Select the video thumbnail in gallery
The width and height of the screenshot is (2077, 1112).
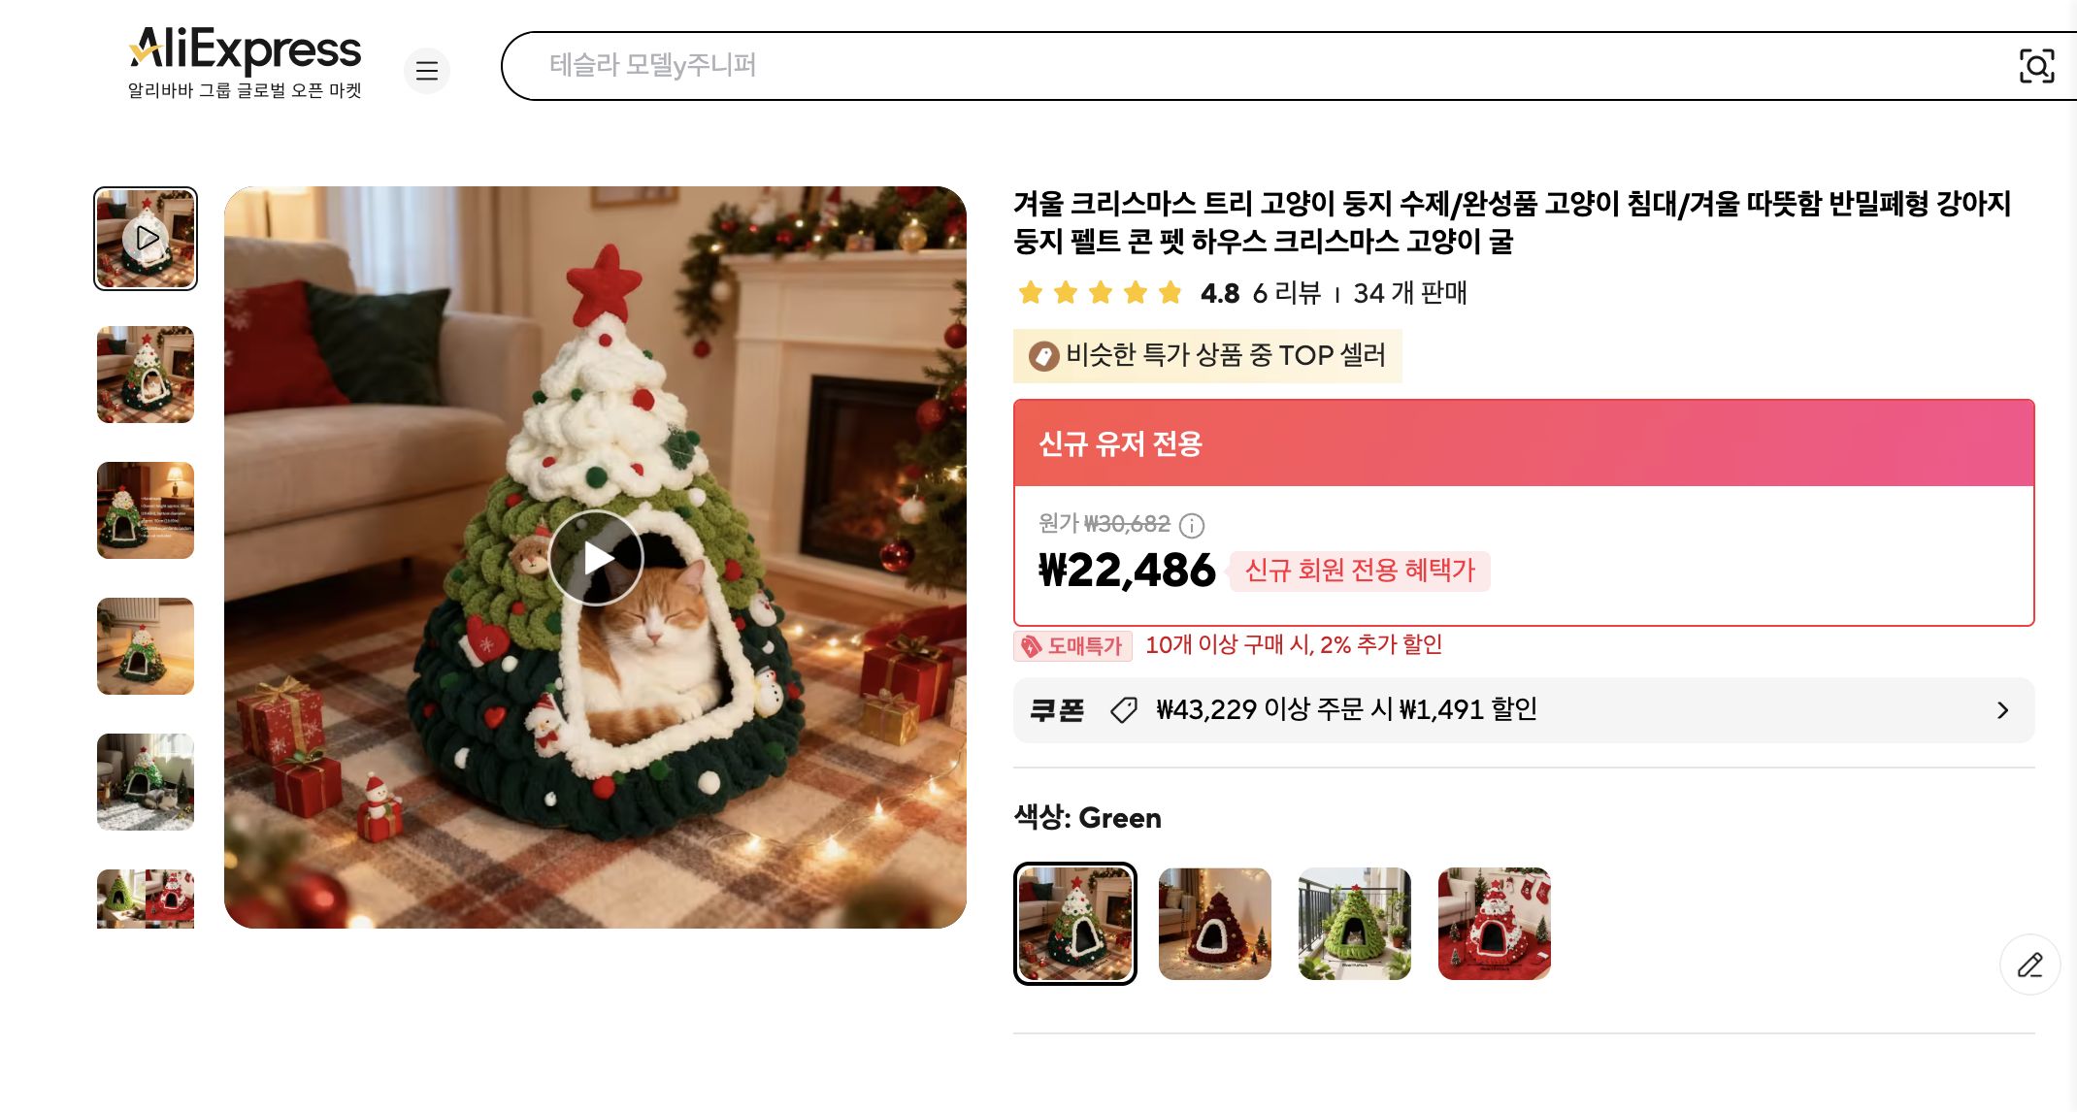pos(146,239)
